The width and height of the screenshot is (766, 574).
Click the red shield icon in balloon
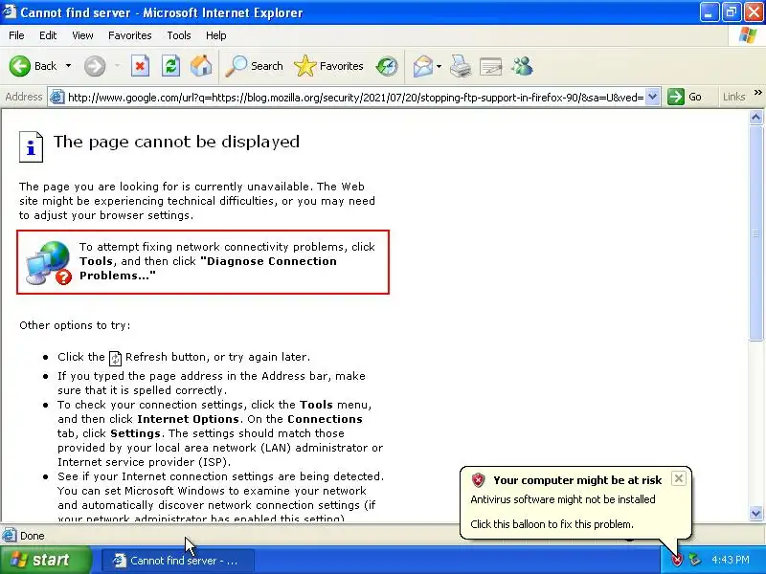(478, 480)
